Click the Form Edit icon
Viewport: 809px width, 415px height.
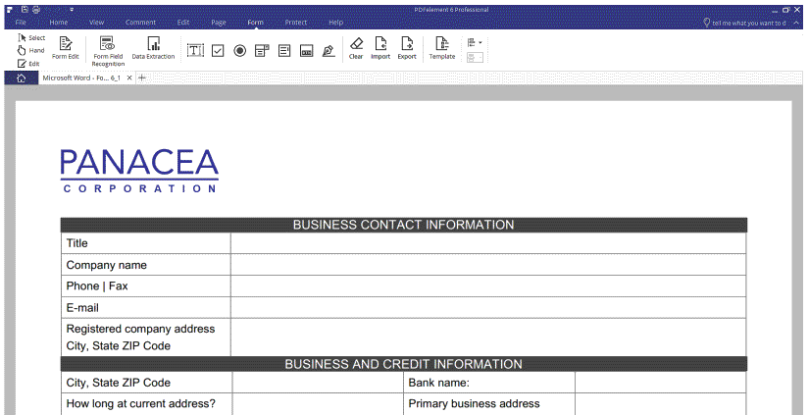65,48
